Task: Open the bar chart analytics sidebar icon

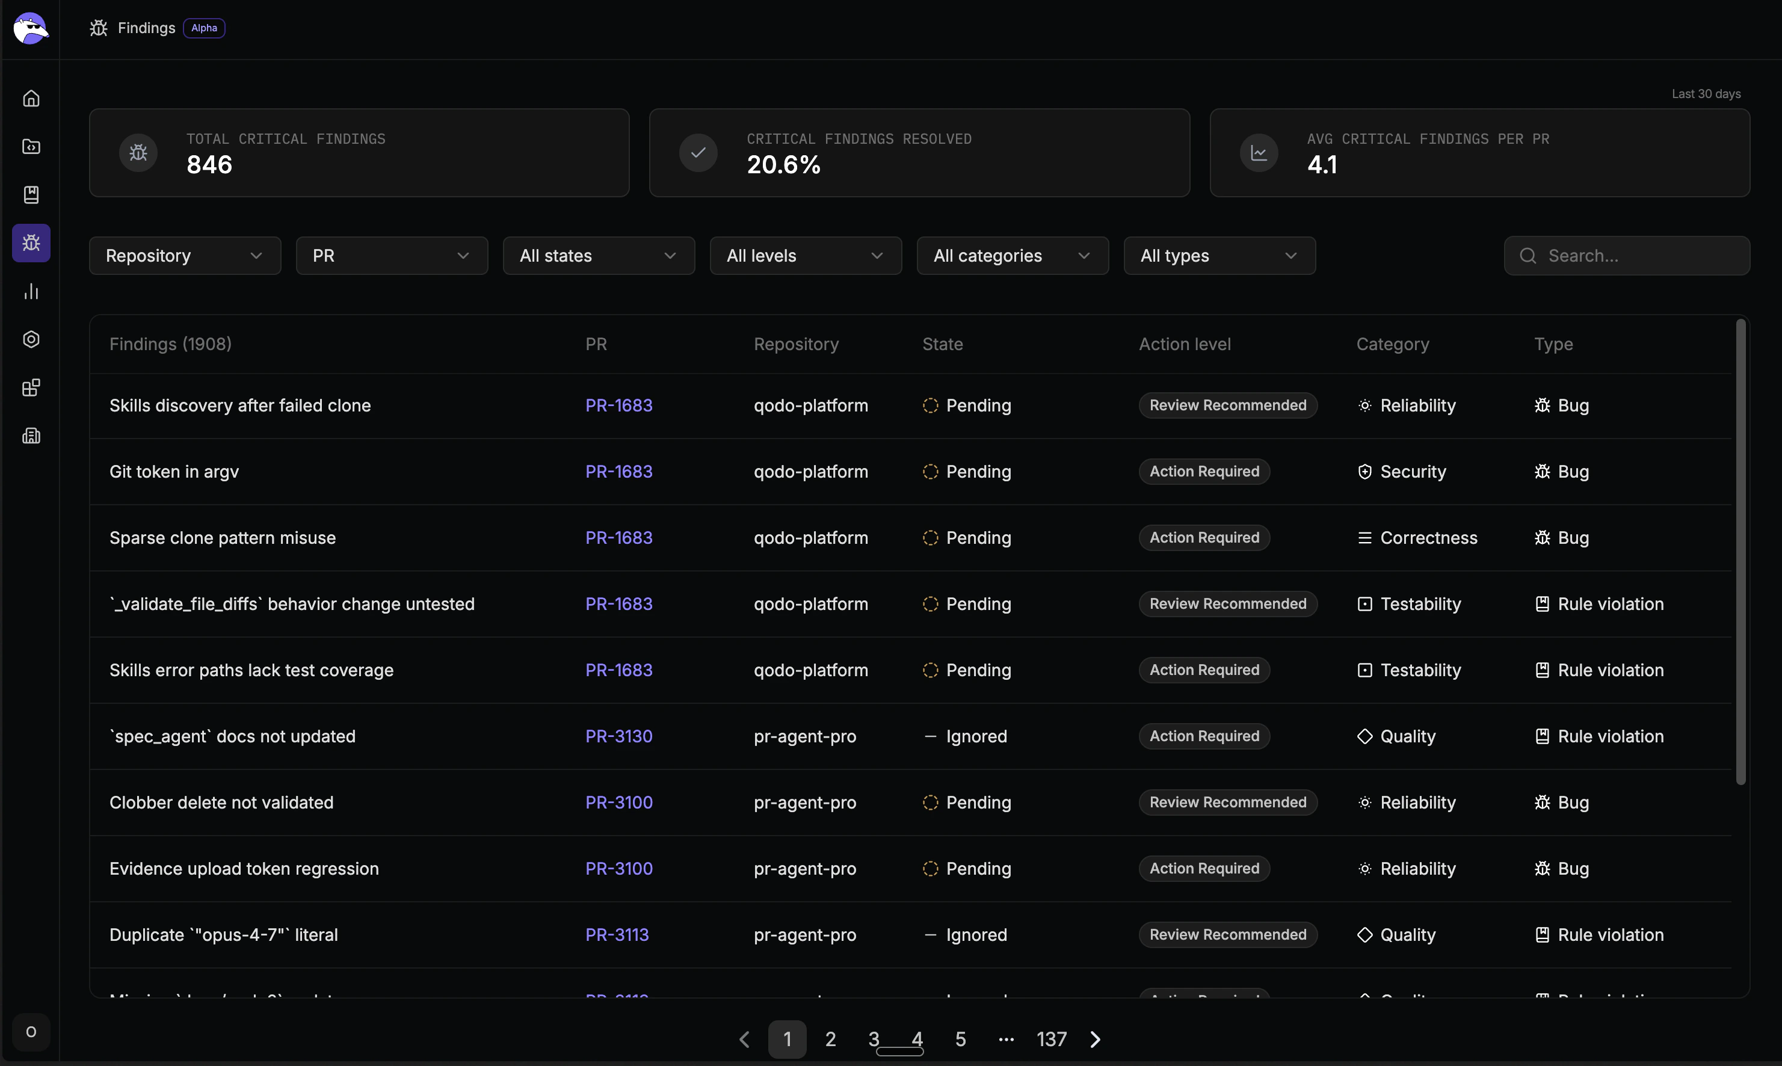Action: click(31, 291)
